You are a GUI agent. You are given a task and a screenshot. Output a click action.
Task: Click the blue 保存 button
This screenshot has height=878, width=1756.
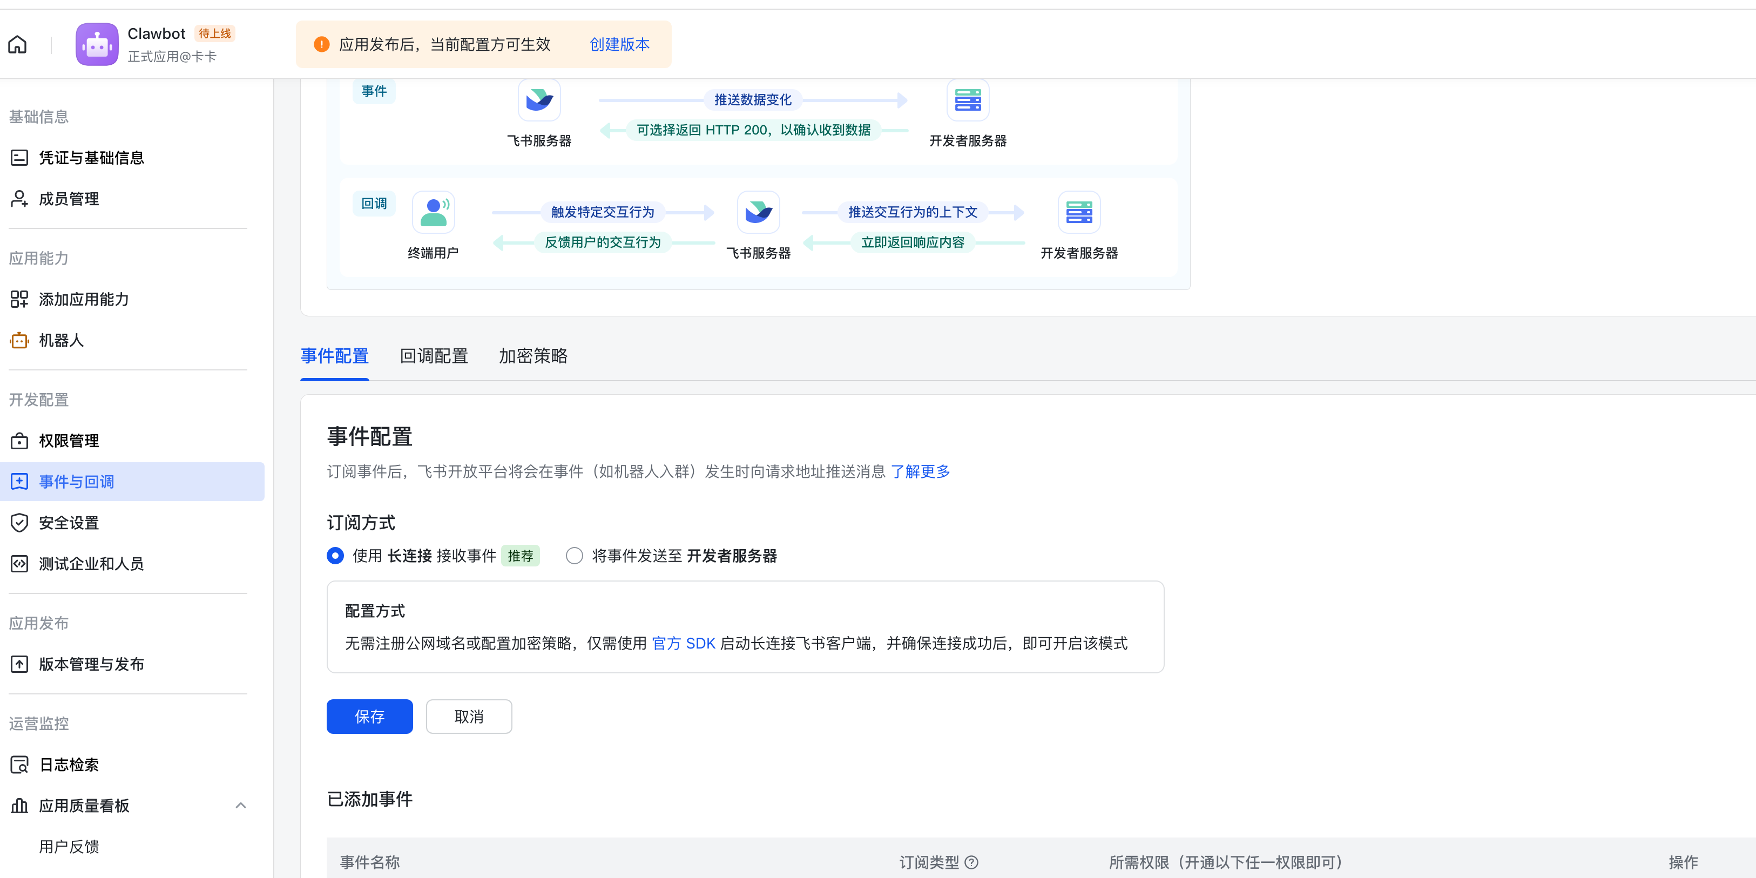(x=369, y=717)
